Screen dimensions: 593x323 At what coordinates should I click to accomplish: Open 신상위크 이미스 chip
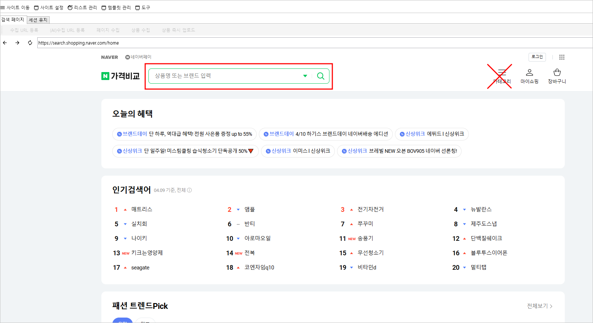(x=298, y=151)
